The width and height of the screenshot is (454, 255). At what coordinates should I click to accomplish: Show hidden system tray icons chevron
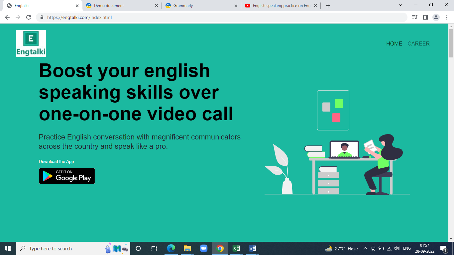(365, 248)
